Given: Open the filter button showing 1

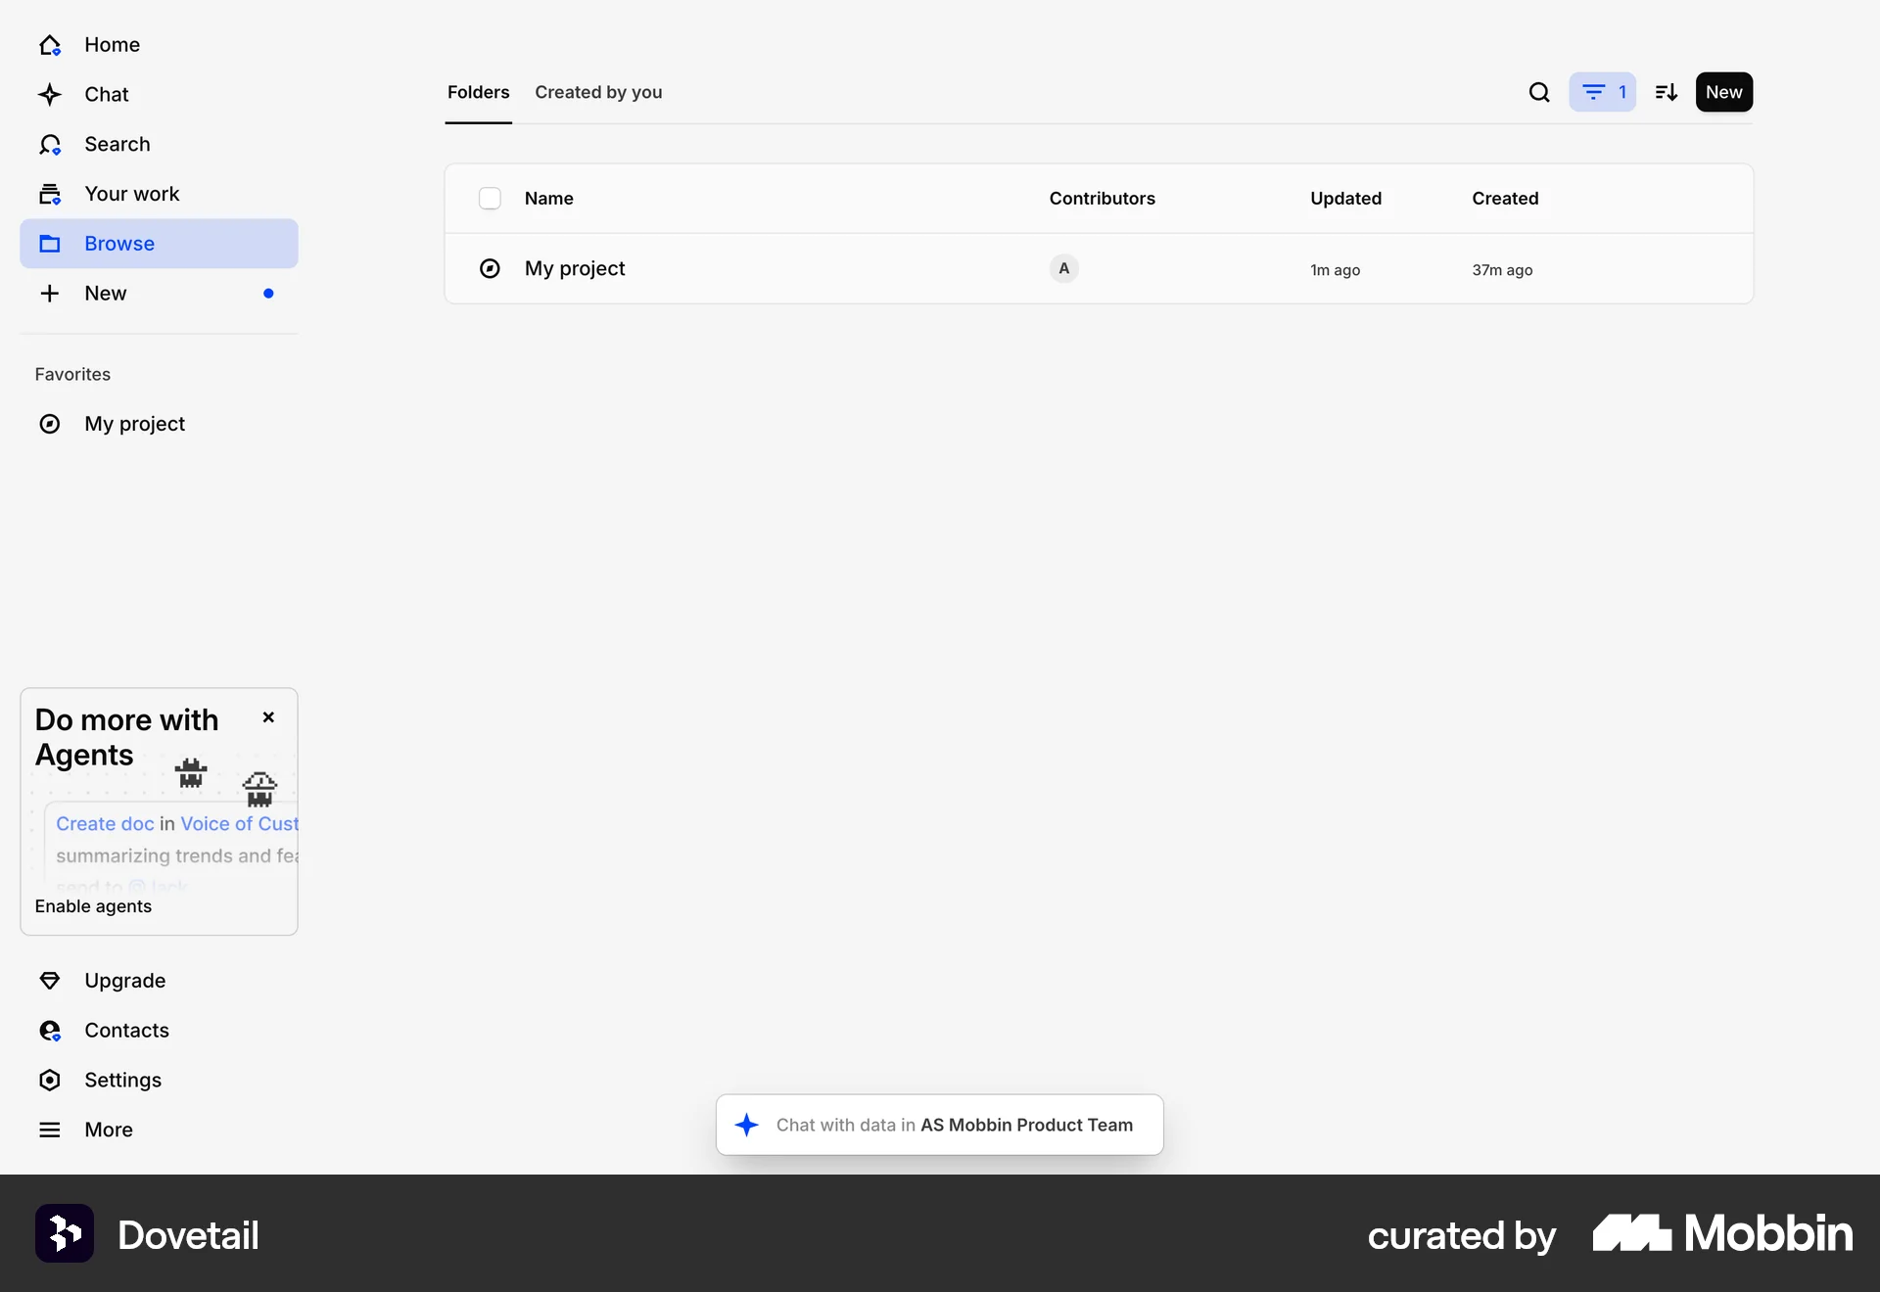Looking at the screenshot, I should point(1602,92).
